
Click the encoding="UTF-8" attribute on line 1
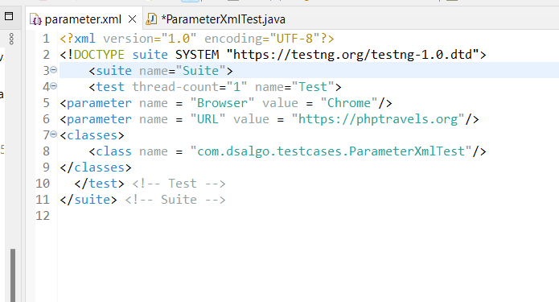pyautogui.click(x=262, y=39)
